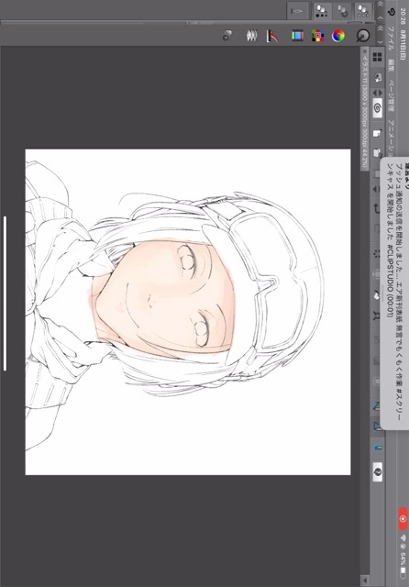Click the Undo arrow icon
Viewport: 409px width, 587px height.
pos(376,208)
